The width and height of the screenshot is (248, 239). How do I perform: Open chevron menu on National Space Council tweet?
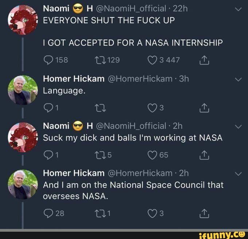pyautogui.click(x=238, y=173)
